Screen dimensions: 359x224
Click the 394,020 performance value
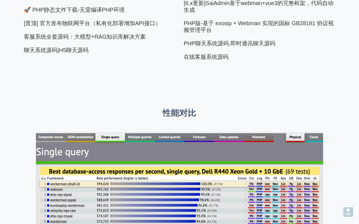103,184
